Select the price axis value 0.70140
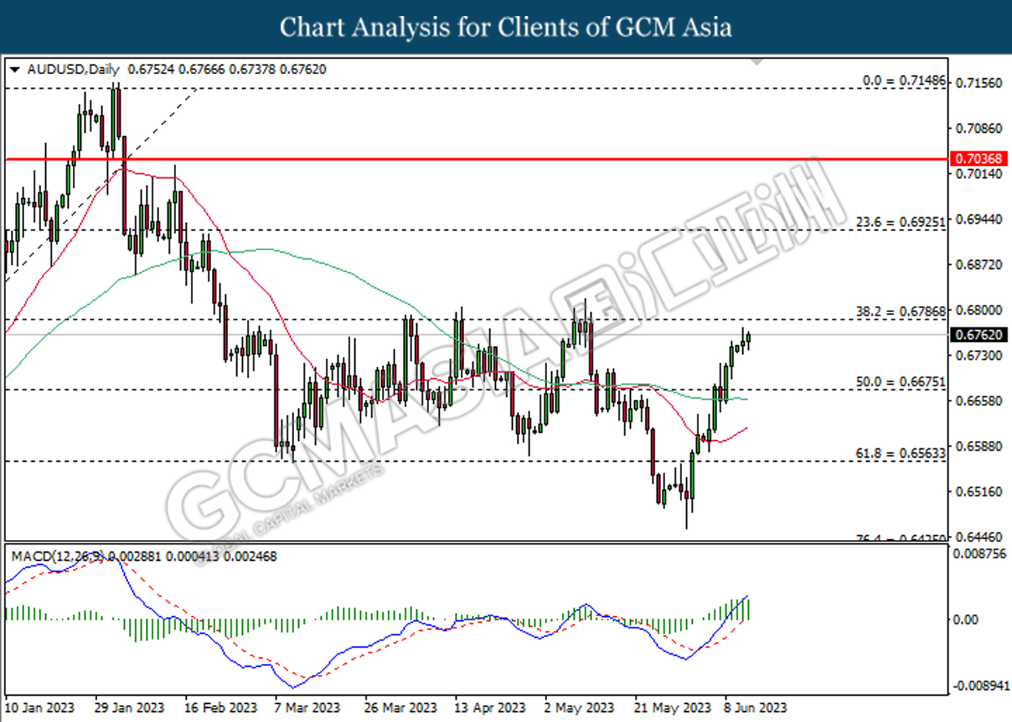The height and width of the screenshot is (722, 1012). point(979,174)
